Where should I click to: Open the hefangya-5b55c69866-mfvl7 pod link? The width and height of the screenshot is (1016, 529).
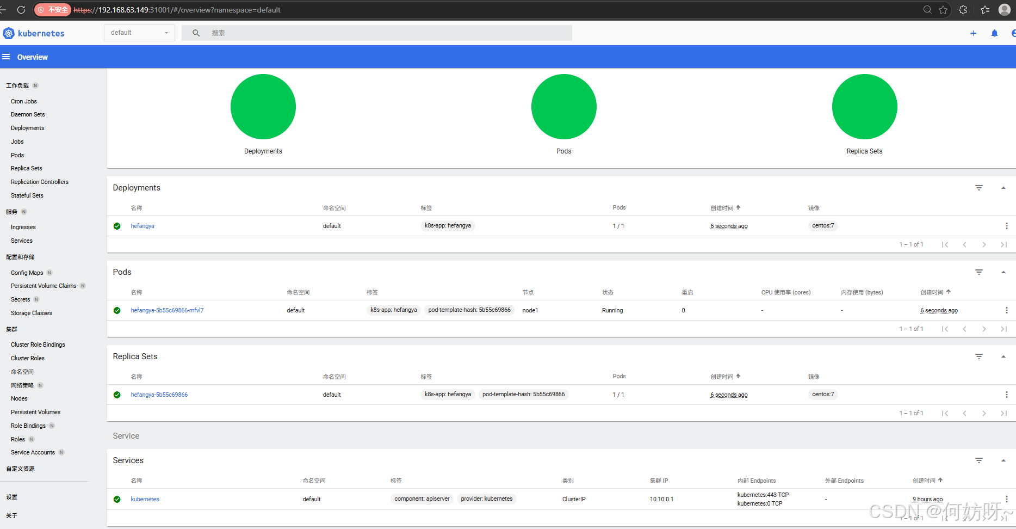click(x=167, y=310)
